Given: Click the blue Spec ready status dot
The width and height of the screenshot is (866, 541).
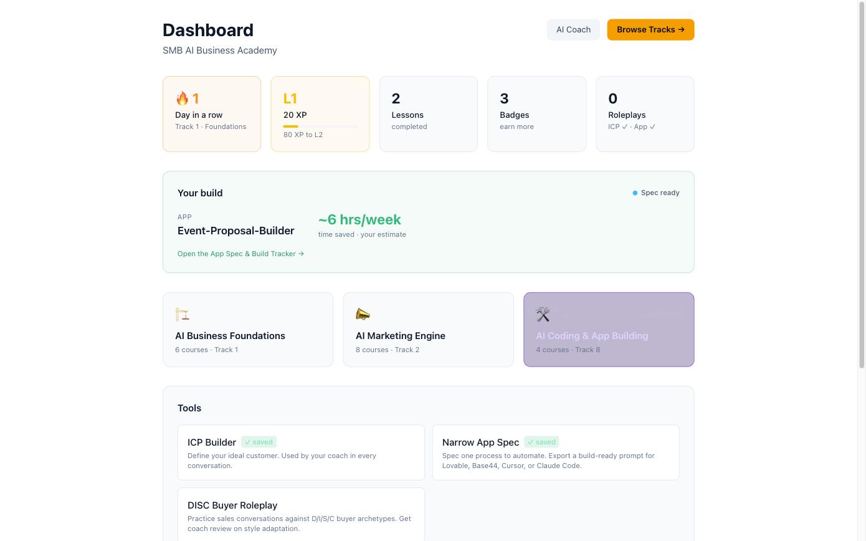Looking at the screenshot, I should (635, 193).
